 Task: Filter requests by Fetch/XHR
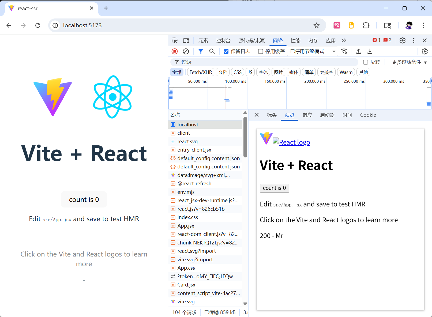pyautogui.click(x=201, y=72)
